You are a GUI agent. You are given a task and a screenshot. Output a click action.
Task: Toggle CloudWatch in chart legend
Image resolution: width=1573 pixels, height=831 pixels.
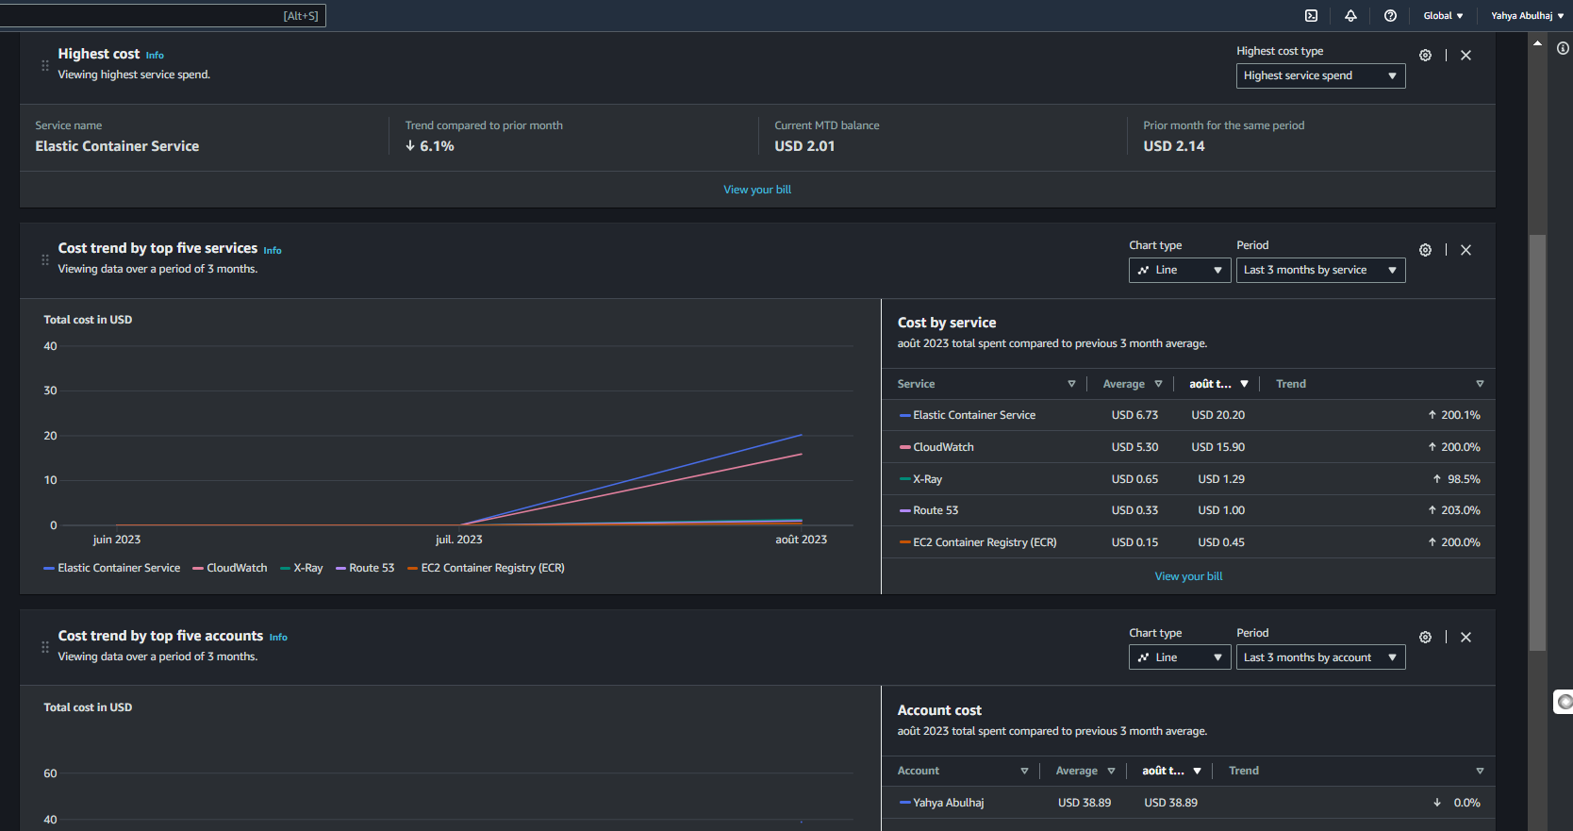tap(230, 568)
